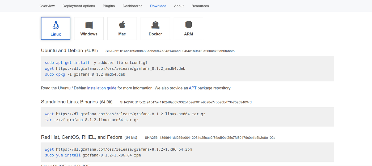Follow the installation guide link
372x166 pixels.
click(x=102, y=88)
